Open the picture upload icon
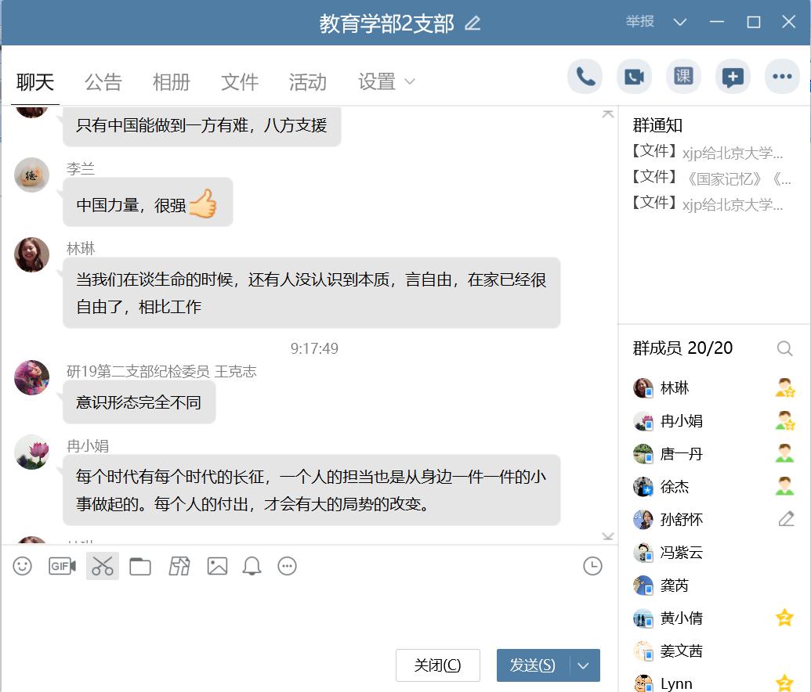The height and width of the screenshot is (692, 811). (x=215, y=566)
